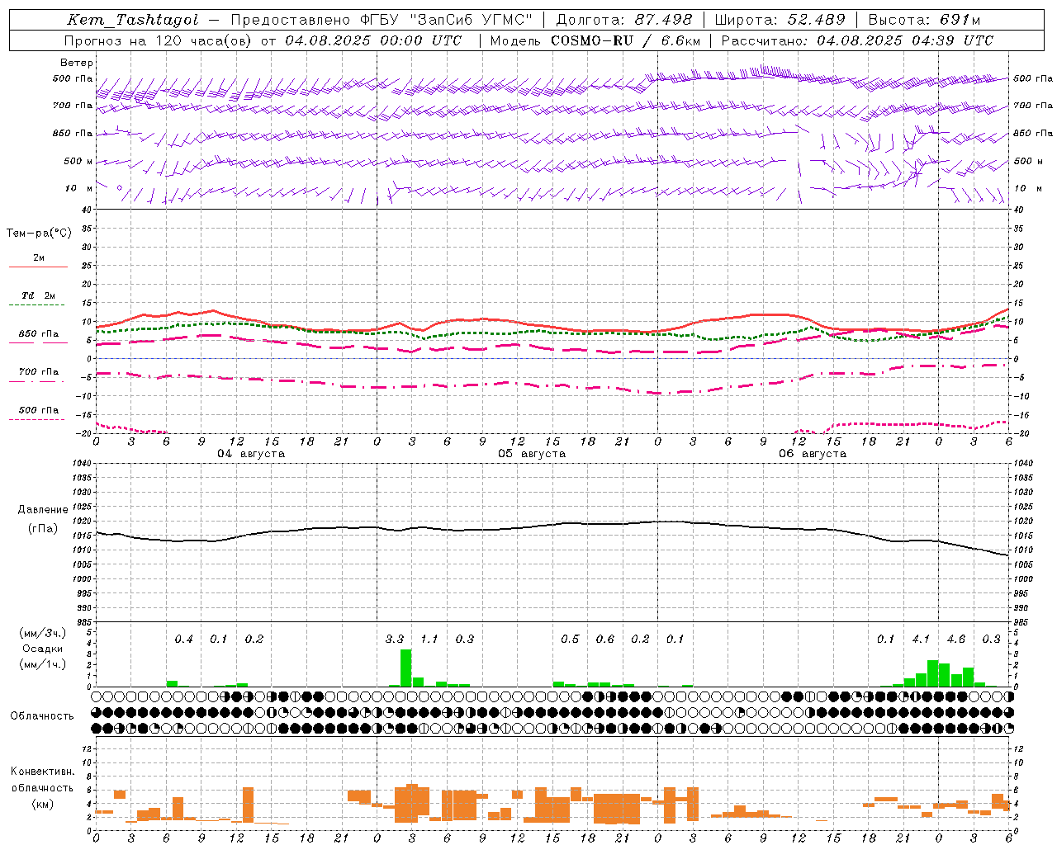This screenshot has width=1057, height=845.
Task: Click the Модель COSMO-RU / 6.6км label
Action: pos(595,40)
